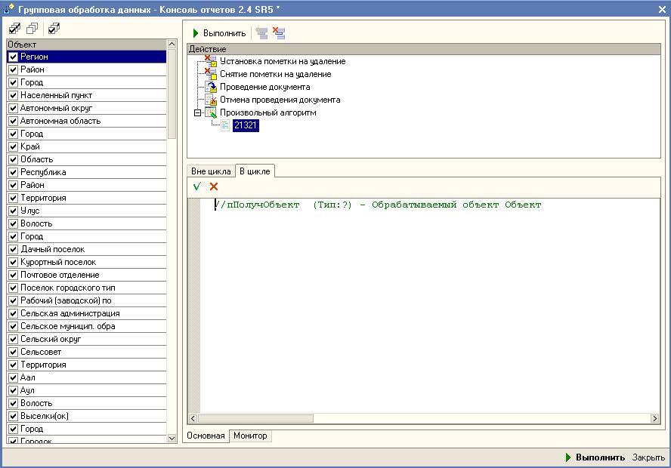The width and height of the screenshot is (671, 468).
Task: Select the Выселки(ок) row
Action: click(87, 416)
